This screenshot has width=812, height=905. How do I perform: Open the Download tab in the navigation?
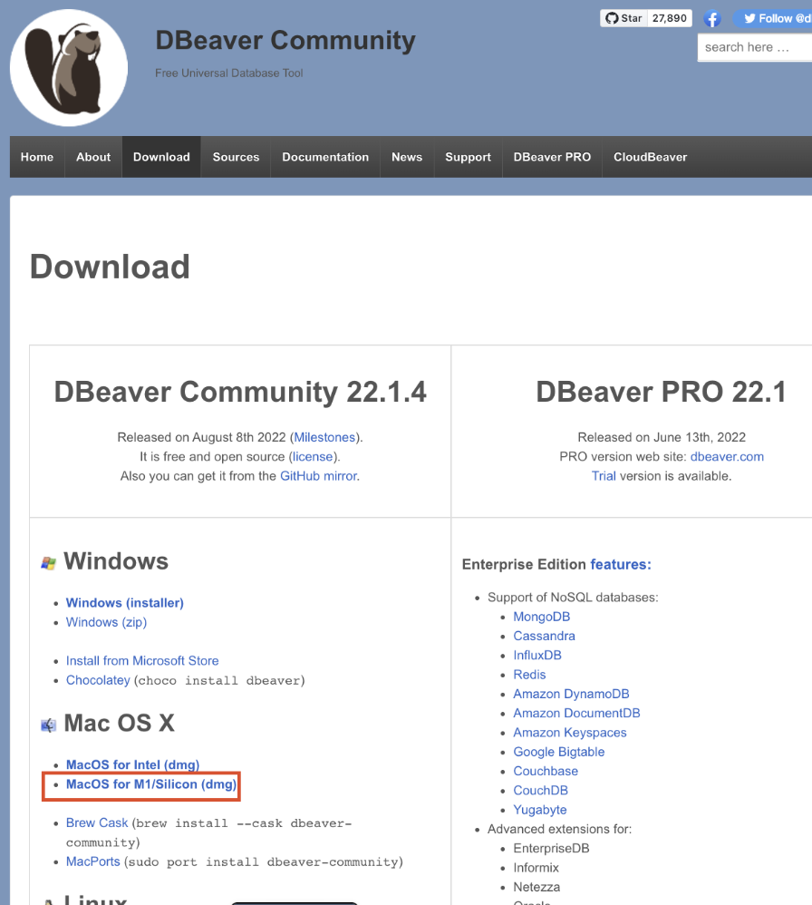pyautogui.click(x=160, y=156)
